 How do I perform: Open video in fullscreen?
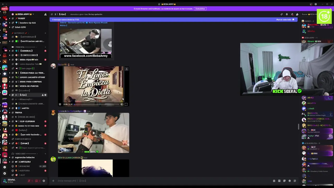click(x=126, y=104)
